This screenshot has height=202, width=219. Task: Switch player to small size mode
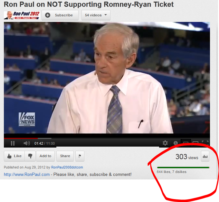pos(186,142)
